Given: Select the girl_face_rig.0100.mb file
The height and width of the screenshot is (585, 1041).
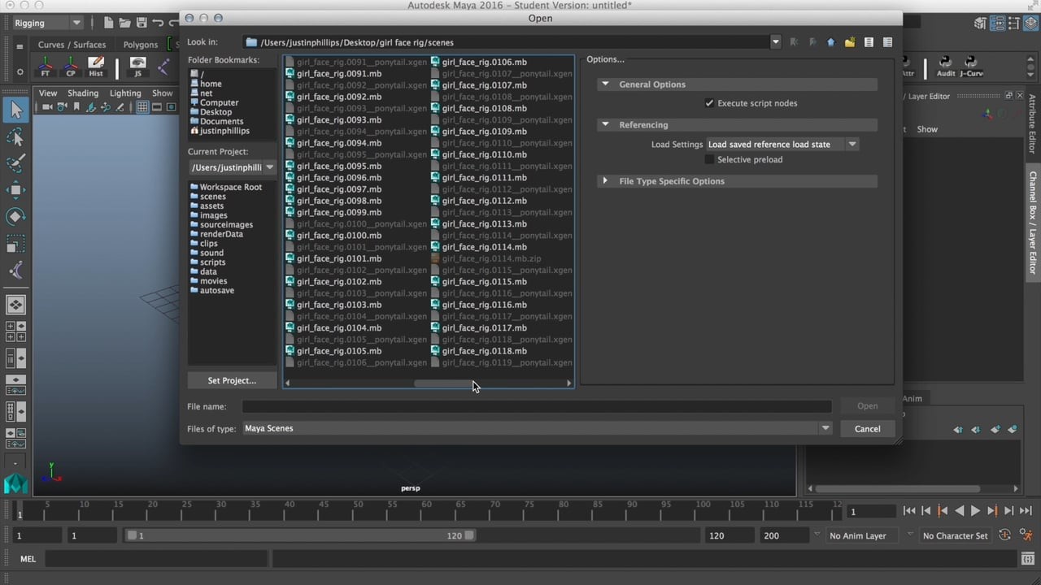Looking at the screenshot, I should 339,235.
